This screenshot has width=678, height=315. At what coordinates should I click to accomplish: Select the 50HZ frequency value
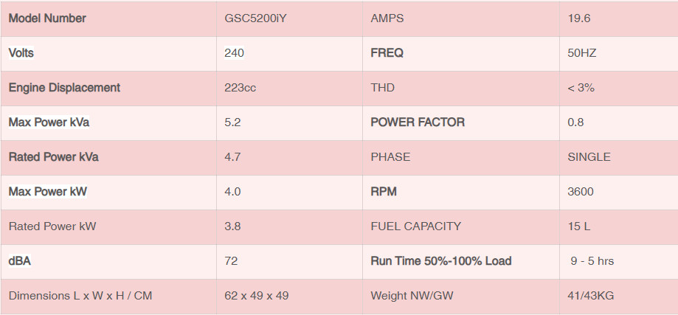(x=581, y=53)
